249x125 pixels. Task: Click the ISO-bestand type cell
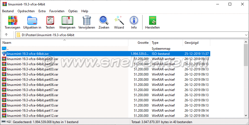[161, 54]
